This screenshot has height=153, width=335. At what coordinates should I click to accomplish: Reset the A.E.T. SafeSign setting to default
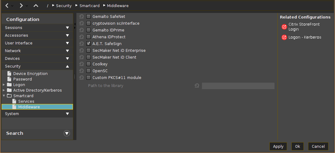(82, 44)
